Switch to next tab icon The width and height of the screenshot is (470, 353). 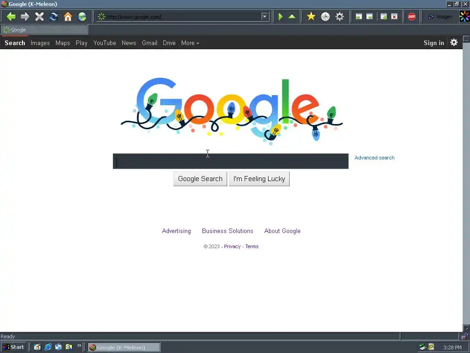[369, 17]
